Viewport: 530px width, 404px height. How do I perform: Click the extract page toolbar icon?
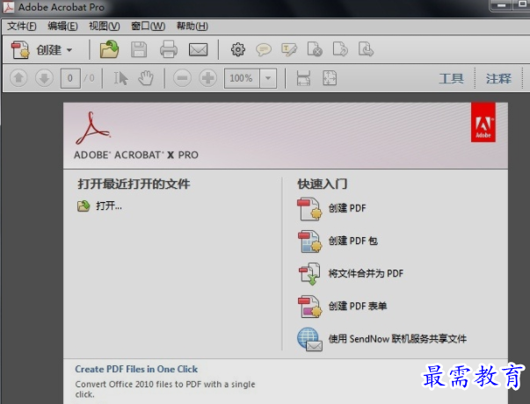pyautogui.click(x=366, y=49)
